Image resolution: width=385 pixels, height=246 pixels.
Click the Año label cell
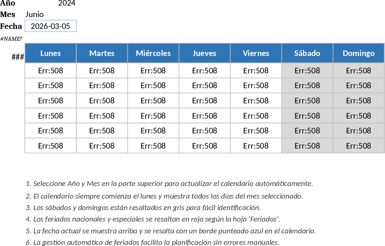point(8,3)
